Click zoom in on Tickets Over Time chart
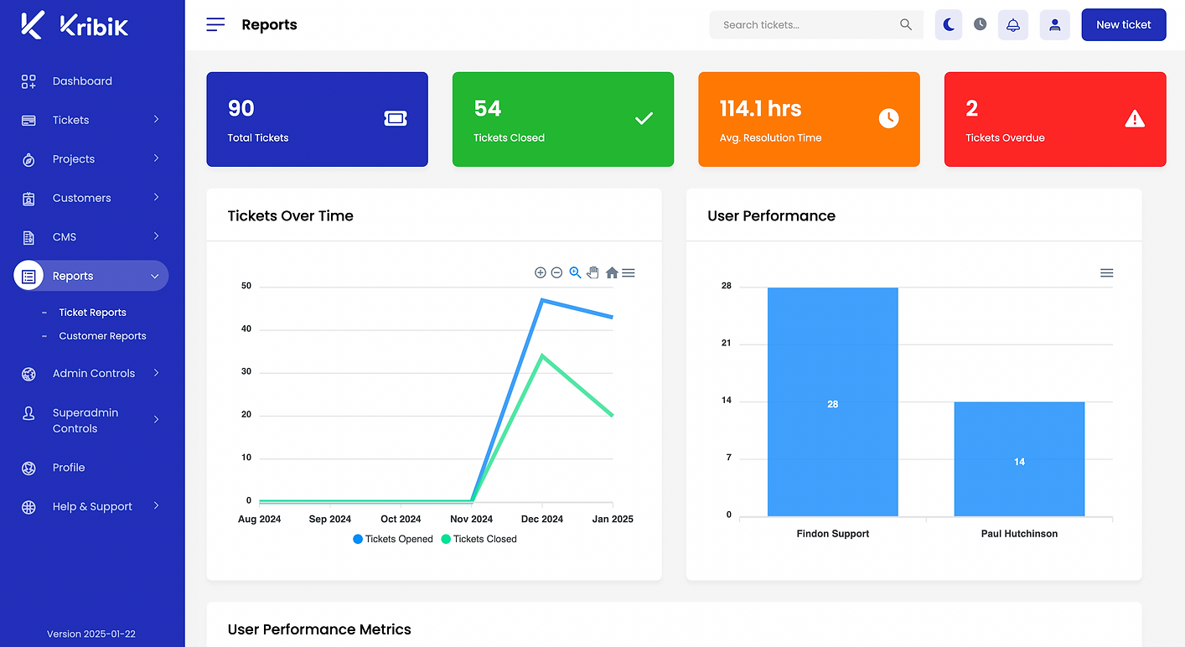 pyautogui.click(x=541, y=272)
